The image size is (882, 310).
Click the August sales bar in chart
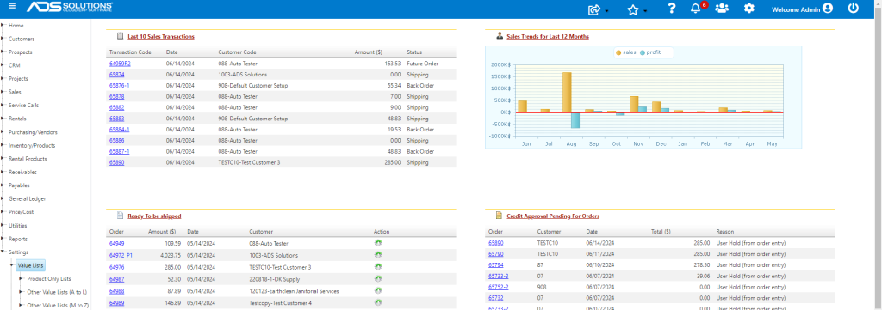click(567, 92)
